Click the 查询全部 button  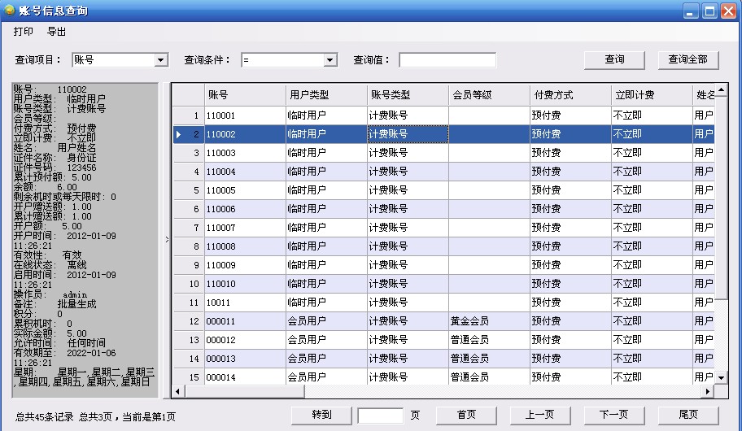coord(688,59)
